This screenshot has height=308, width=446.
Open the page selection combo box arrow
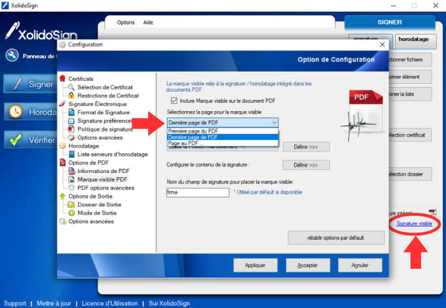point(274,122)
